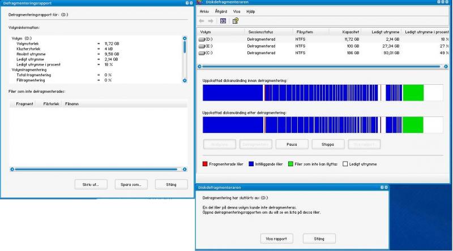Click Spara som... in the report window
This screenshot has width=453, height=251.
pos(131,184)
